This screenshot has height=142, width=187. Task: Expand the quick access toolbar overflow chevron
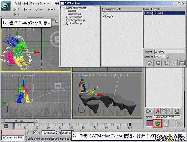[48, 4]
